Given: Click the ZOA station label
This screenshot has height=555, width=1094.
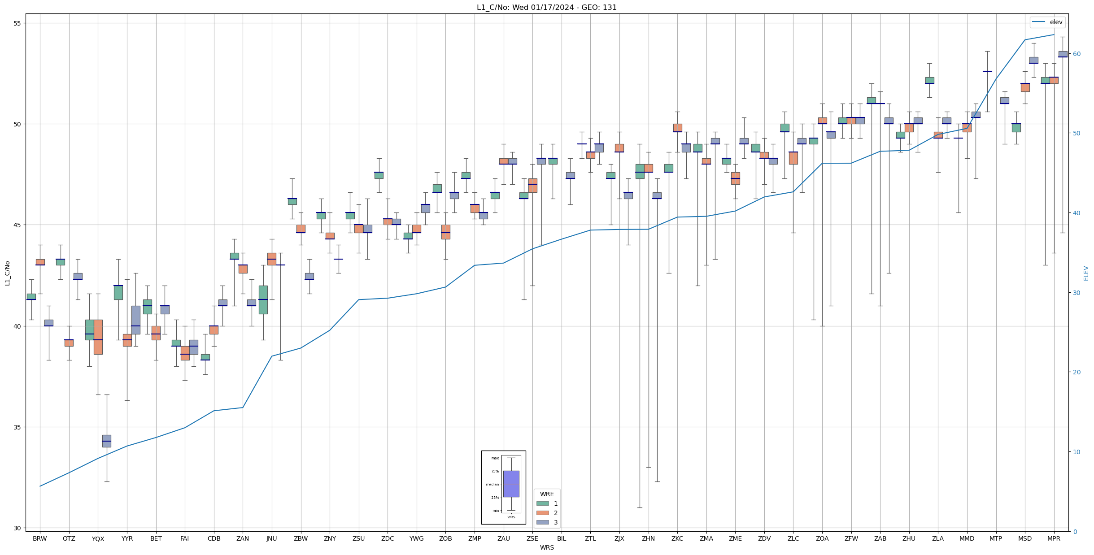Looking at the screenshot, I should tap(822, 538).
